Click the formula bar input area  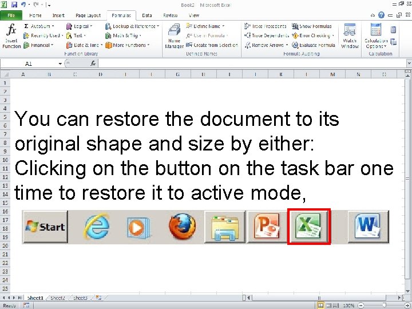tap(252, 64)
